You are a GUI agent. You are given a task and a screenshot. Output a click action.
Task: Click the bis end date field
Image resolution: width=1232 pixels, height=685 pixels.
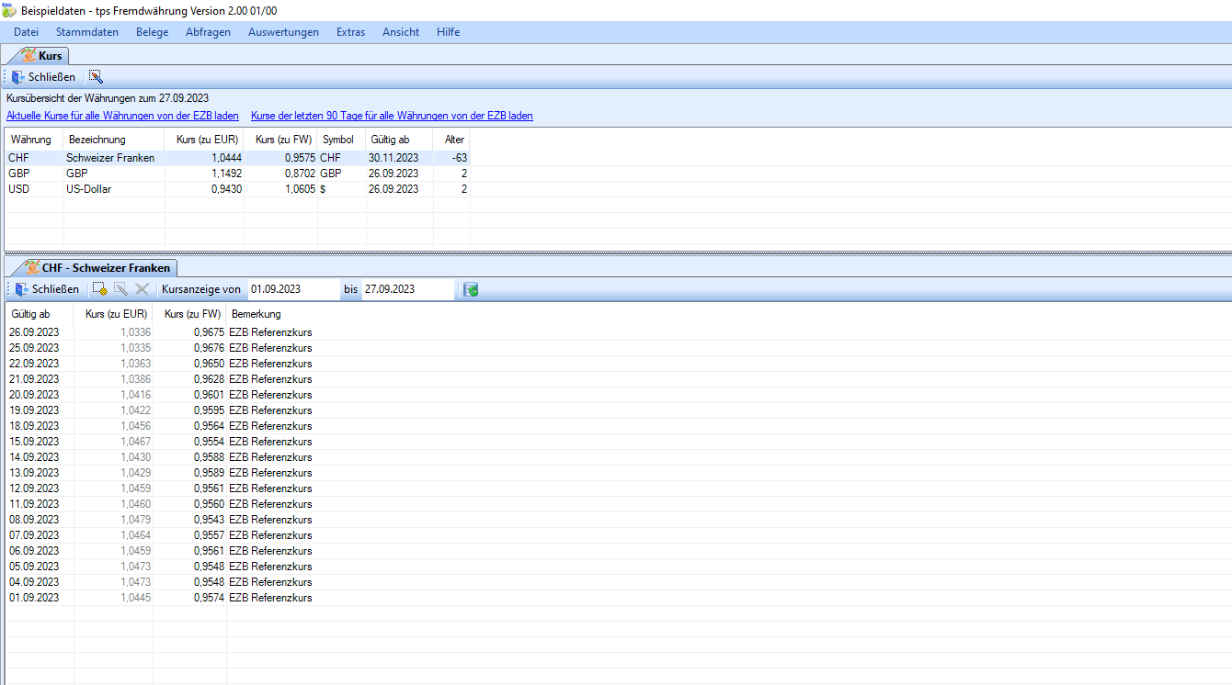pyautogui.click(x=405, y=289)
